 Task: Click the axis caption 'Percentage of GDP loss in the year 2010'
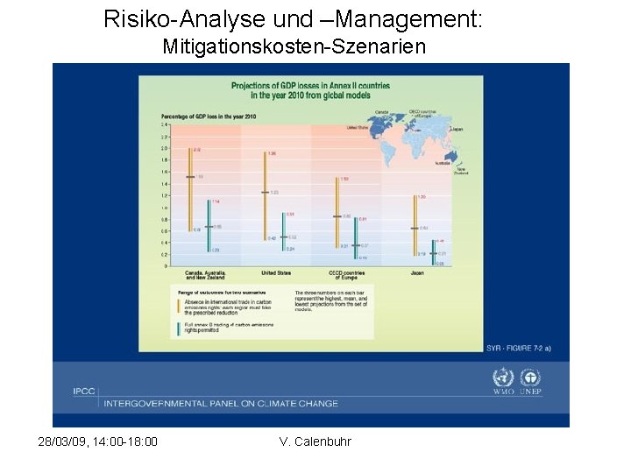coord(209,116)
